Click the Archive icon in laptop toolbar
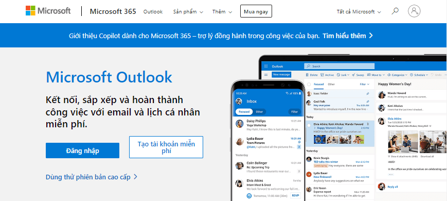The width and height of the screenshot is (447, 201). [x=322, y=75]
